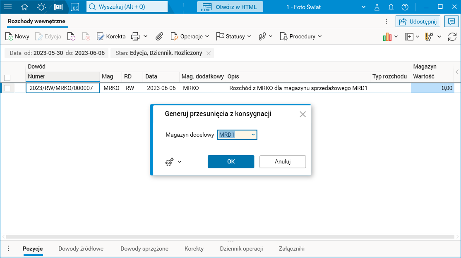Collapse the side panel with the chevron at the table's right edge
The height and width of the screenshot is (258, 461).
pyautogui.click(x=457, y=72)
